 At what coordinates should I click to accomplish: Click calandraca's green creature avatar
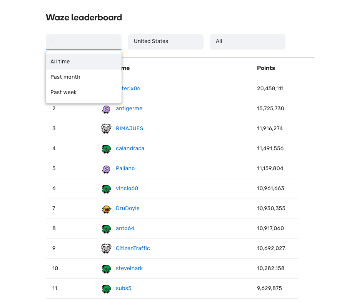106,148
